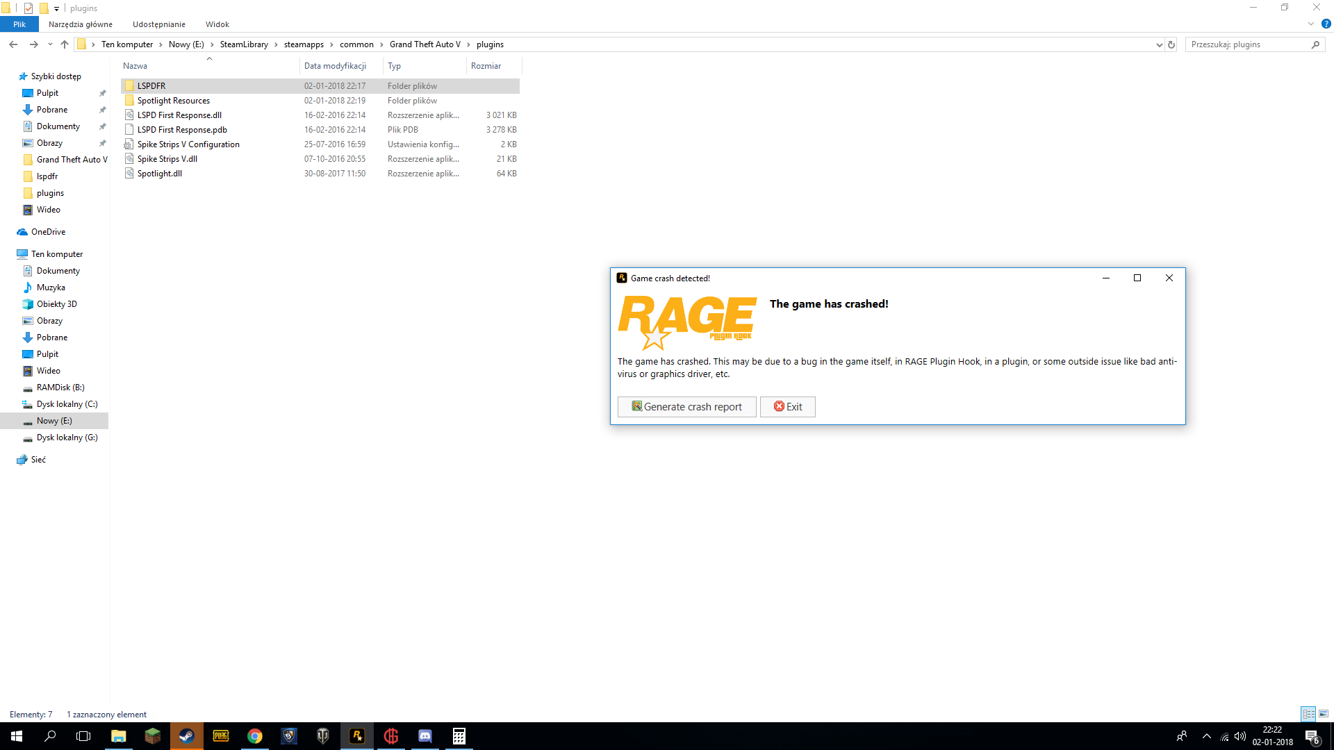Click Generate crash report button
The width and height of the screenshot is (1334, 750).
click(686, 407)
